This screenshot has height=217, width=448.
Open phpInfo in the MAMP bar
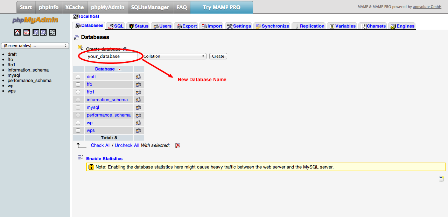tap(49, 7)
